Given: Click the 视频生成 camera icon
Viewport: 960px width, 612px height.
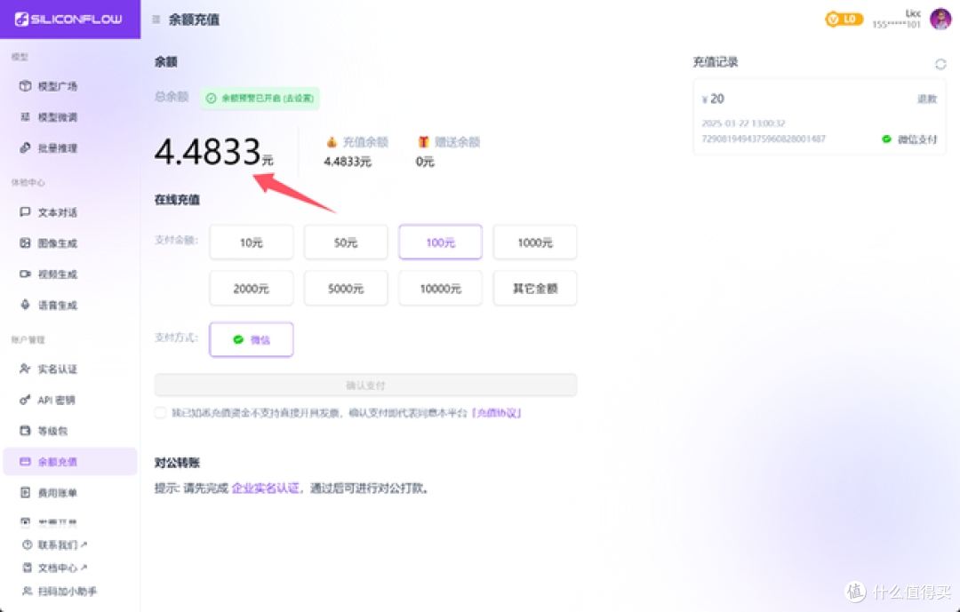Looking at the screenshot, I should pyautogui.click(x=25, y=274).
